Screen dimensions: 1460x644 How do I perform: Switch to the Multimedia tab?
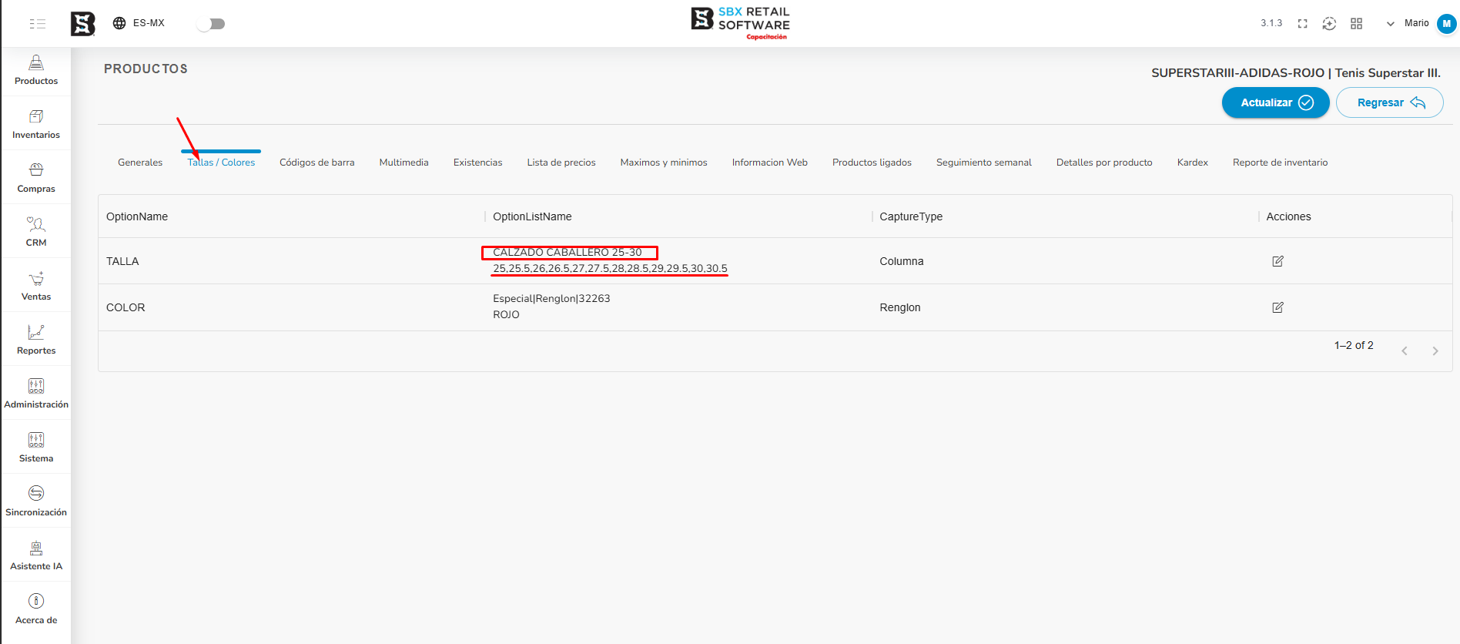pyautogui.click(x=404, y=163)
